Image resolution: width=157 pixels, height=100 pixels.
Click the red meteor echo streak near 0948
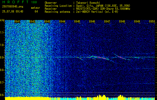point(121,57)
